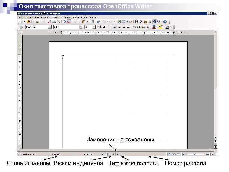Open the Navigator compass icon
This screenshot has width=229, height=172.
coord(141,22)
